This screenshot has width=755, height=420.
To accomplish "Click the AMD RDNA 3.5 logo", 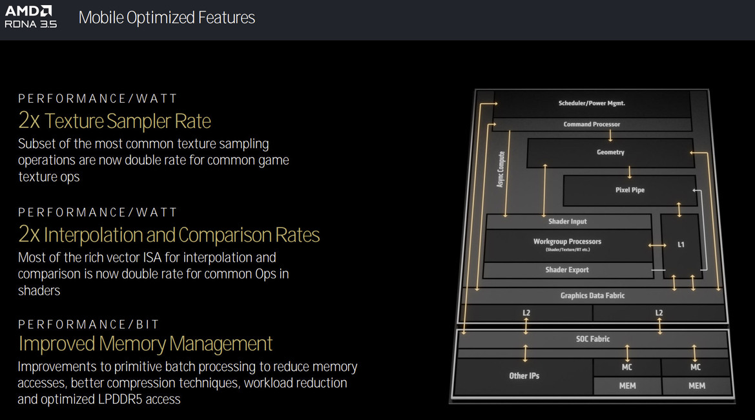I will (31, 17).
